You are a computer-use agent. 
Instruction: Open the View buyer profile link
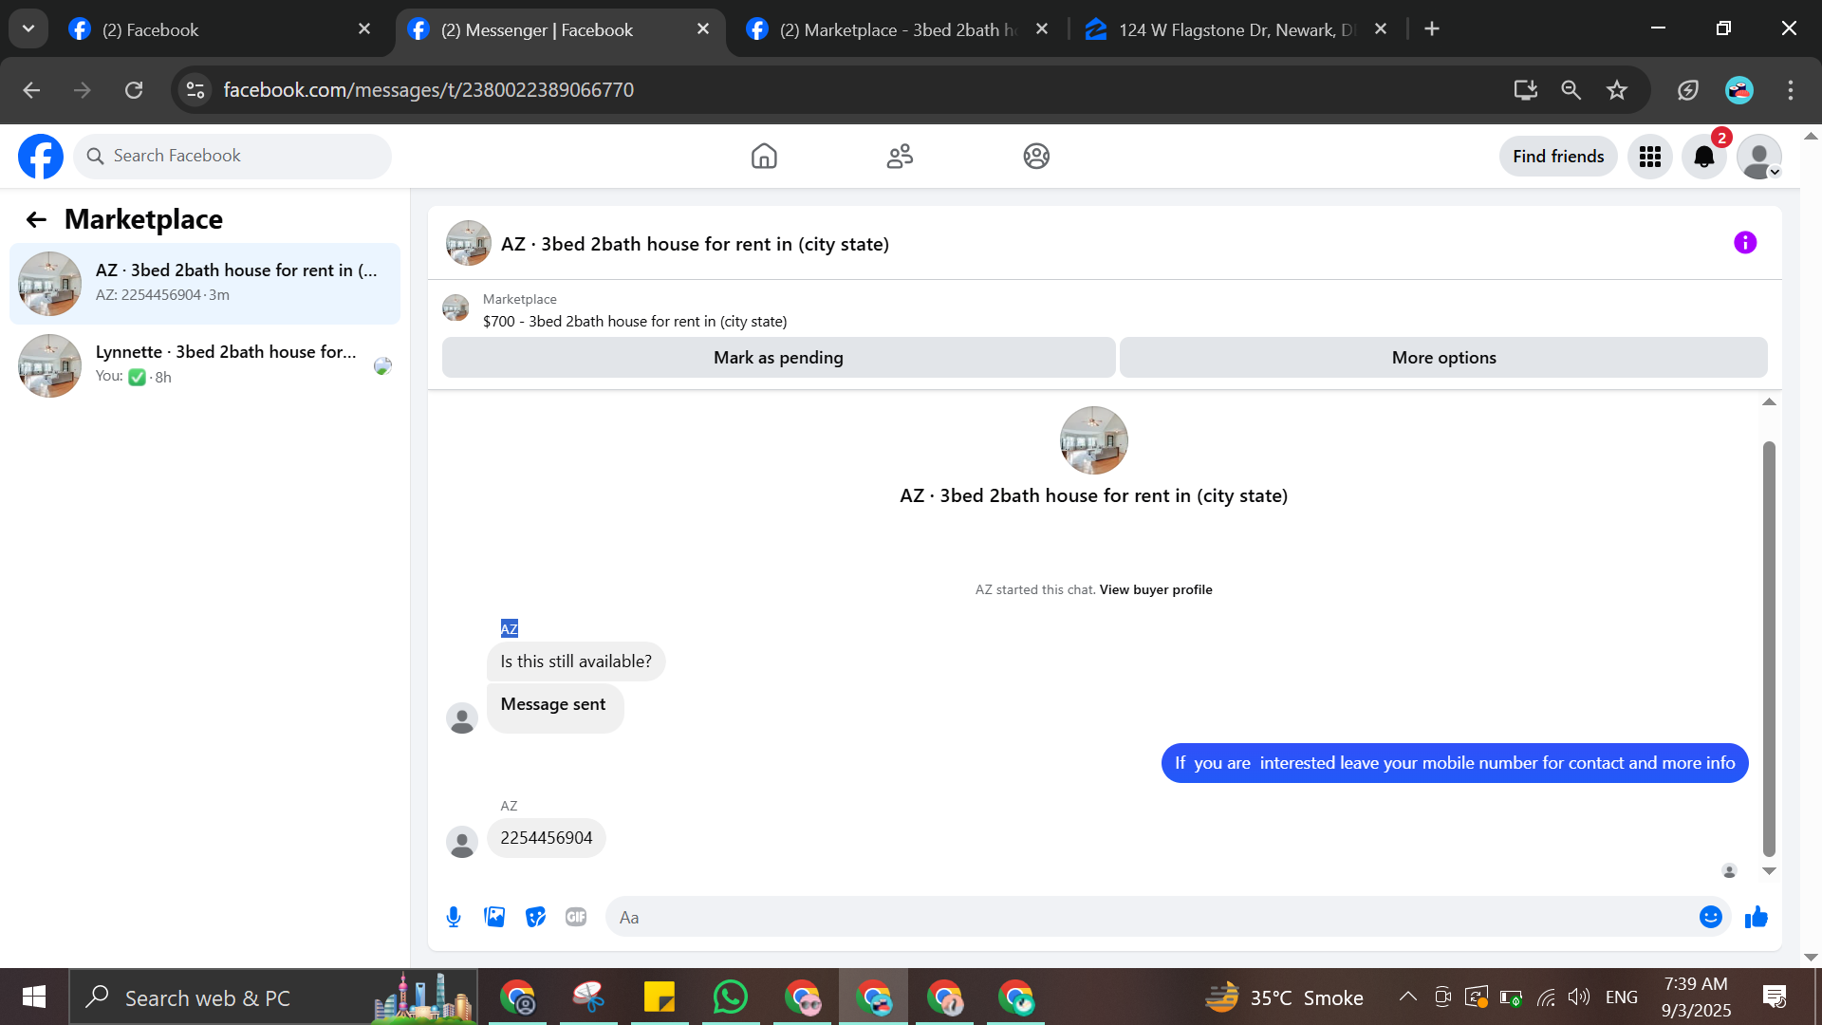point(1156,589)
